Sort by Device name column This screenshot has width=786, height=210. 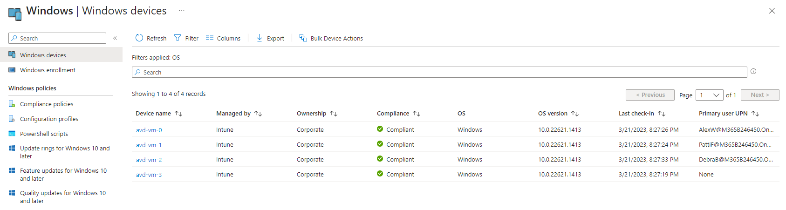159,114
